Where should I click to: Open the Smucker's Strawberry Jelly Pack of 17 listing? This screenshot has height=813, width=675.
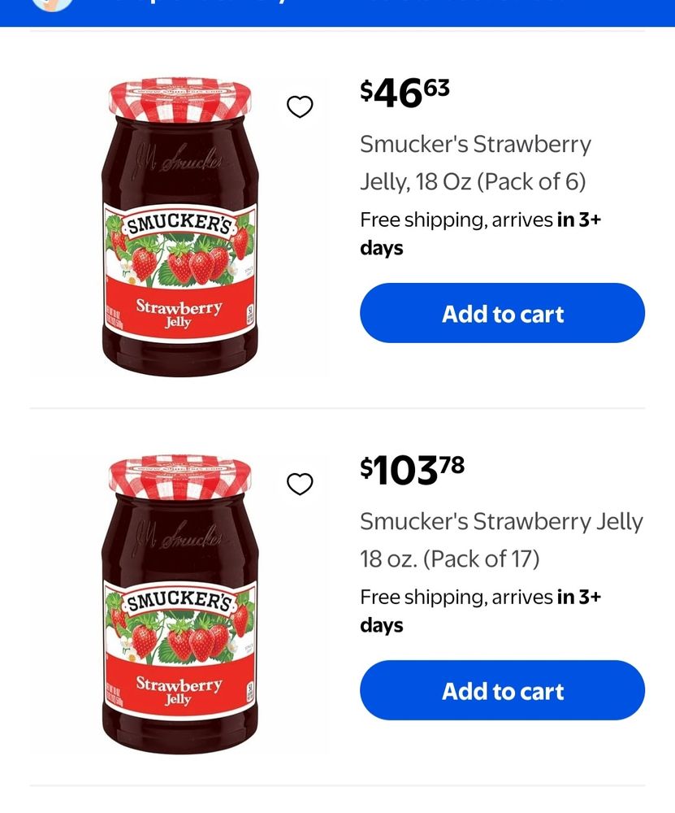tap(501, 539)
